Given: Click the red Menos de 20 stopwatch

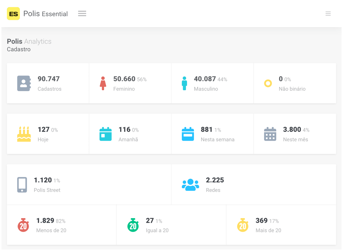Looking at the screenshot, I should 23,225.
